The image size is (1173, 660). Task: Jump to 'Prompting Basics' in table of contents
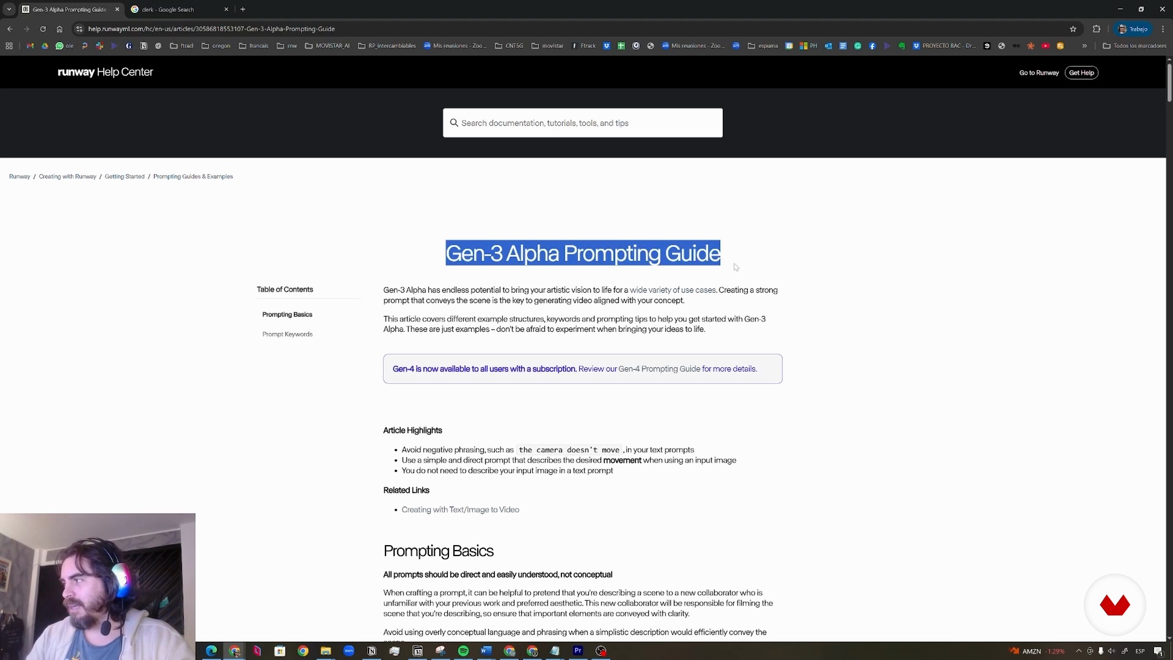pyautogui.click(x=287, y=315)
